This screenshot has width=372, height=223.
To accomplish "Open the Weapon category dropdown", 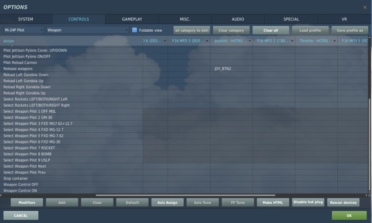I will coord(87,30).
